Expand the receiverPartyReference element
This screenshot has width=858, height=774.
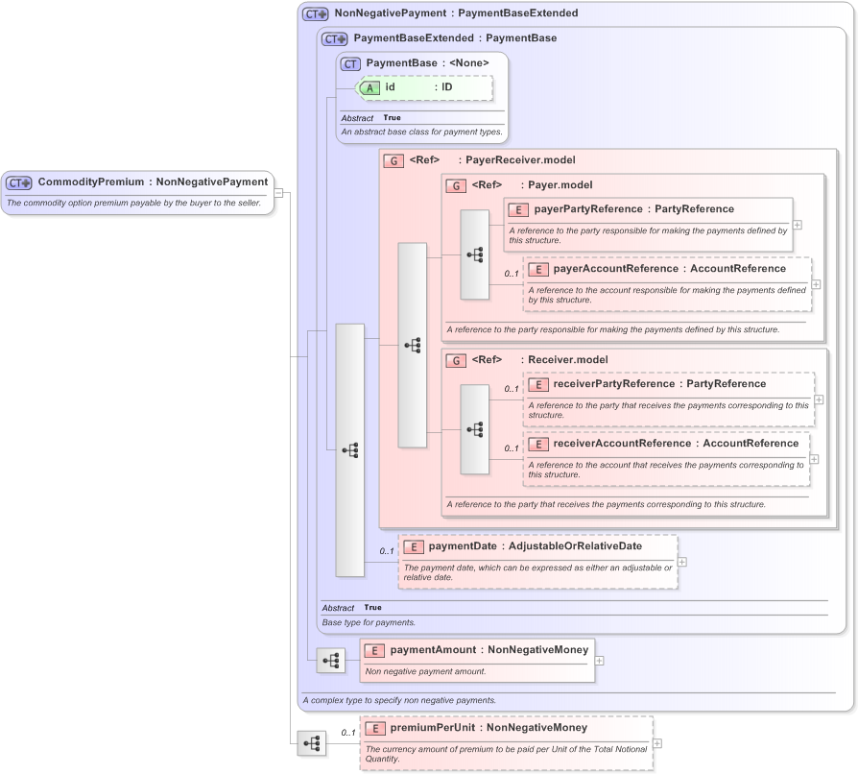(819, 399)
